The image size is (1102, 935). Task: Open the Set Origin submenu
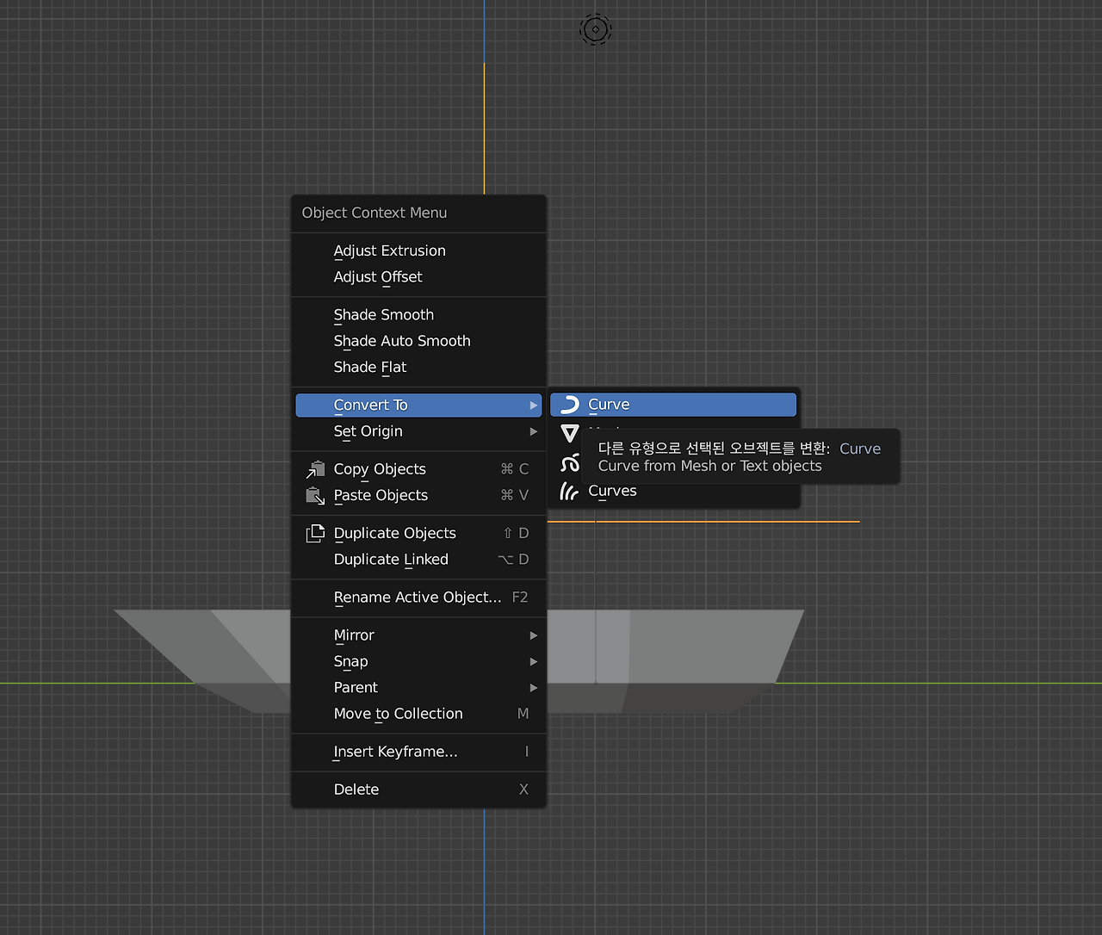(419, 431)
